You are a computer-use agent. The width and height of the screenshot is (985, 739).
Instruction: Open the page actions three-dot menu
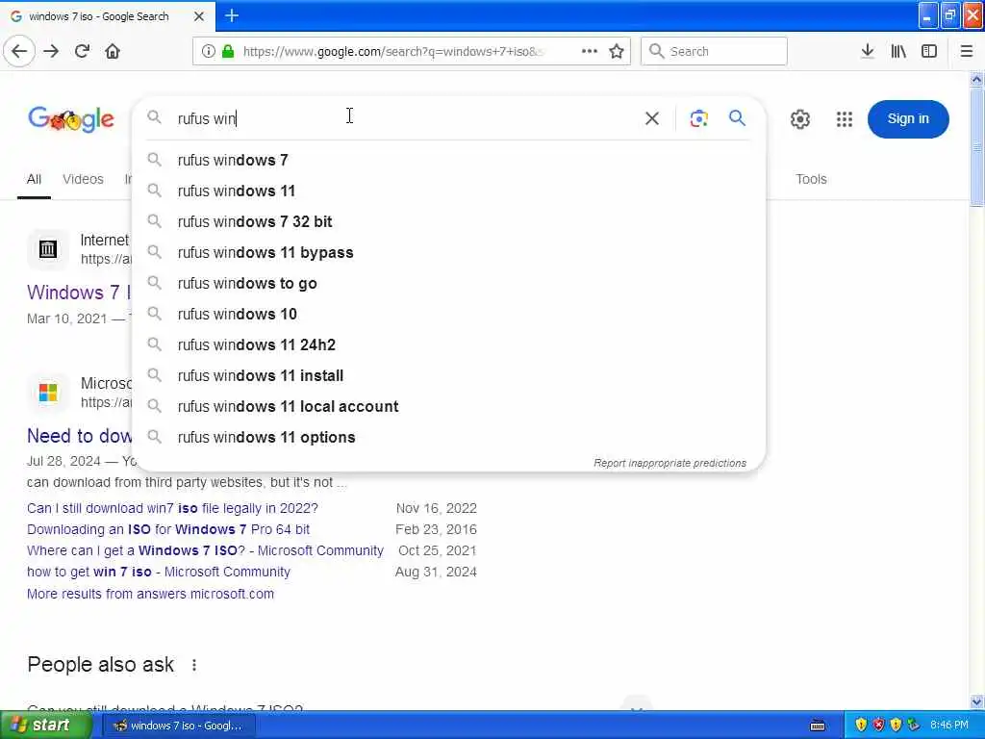pos(590,52)
